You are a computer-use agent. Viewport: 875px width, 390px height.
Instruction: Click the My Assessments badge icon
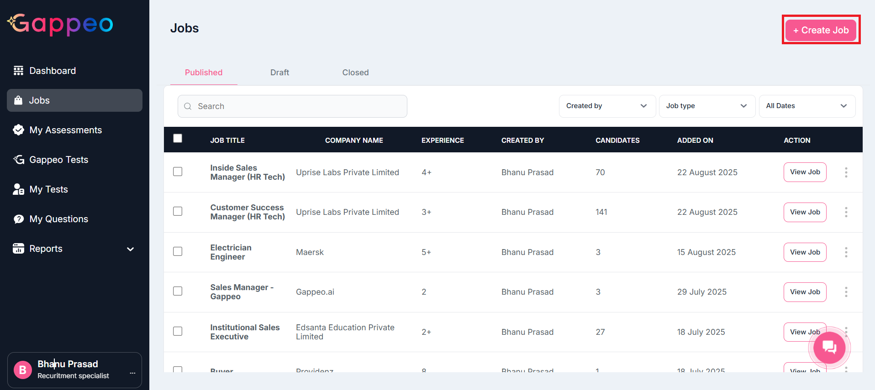tap(18, 130)
